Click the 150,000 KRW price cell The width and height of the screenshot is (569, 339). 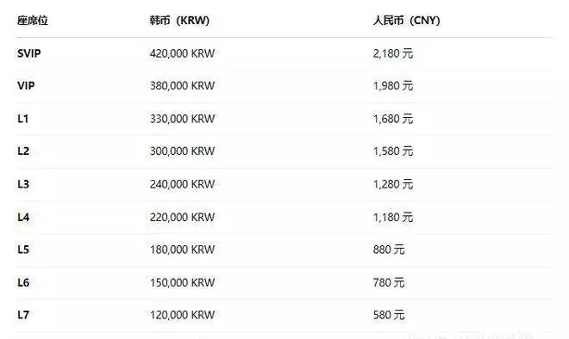182,282
